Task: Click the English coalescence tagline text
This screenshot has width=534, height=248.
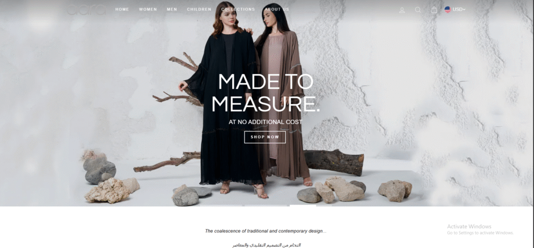Action: pyautogui.click(x=265, y=231)
